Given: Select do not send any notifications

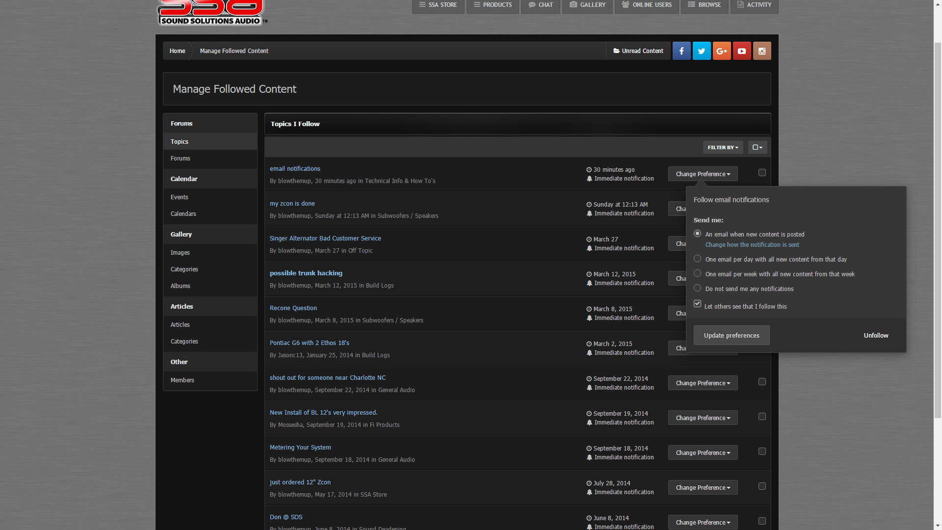Looking at the screenshot, I should pos(697,288).
